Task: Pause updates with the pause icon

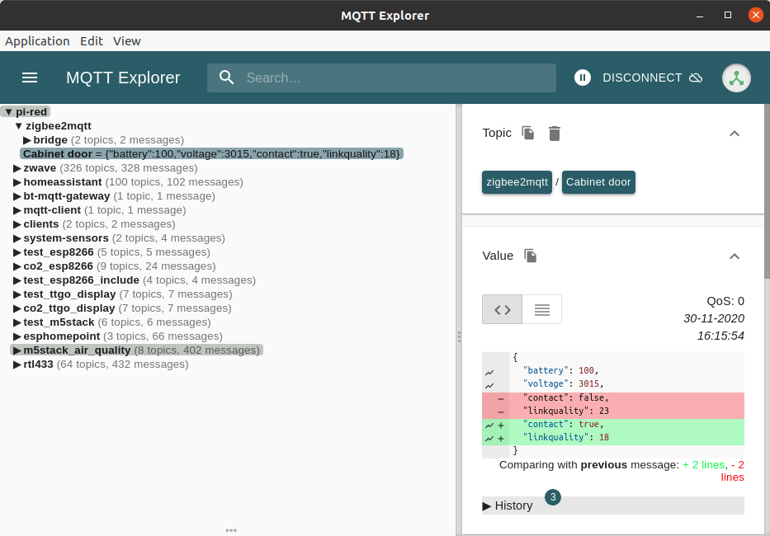Action: point(583,78)
